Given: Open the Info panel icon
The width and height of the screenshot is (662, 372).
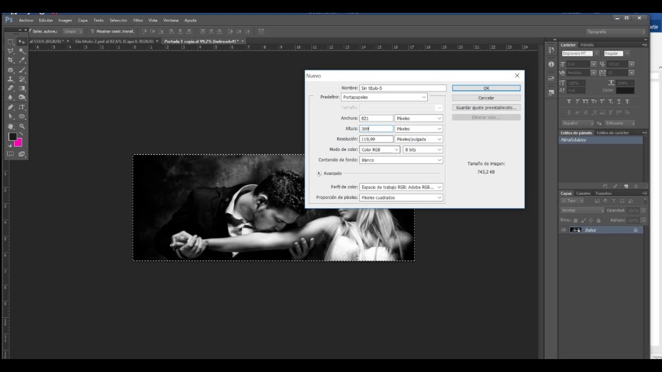Looking at the screenshot, I should (551, 64).
